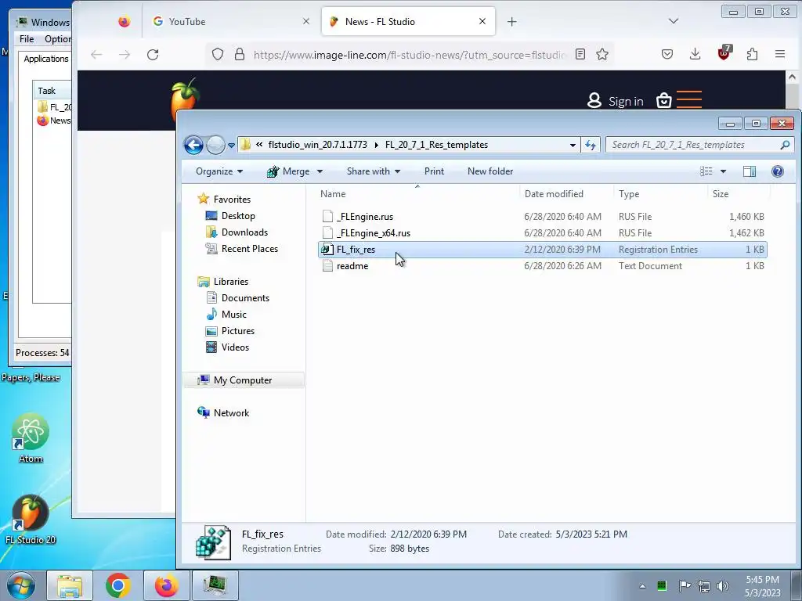802x601 pixels.
Task: Open the File menu in Task Manager
Action: pyautogui.click(x=27, y=39)
